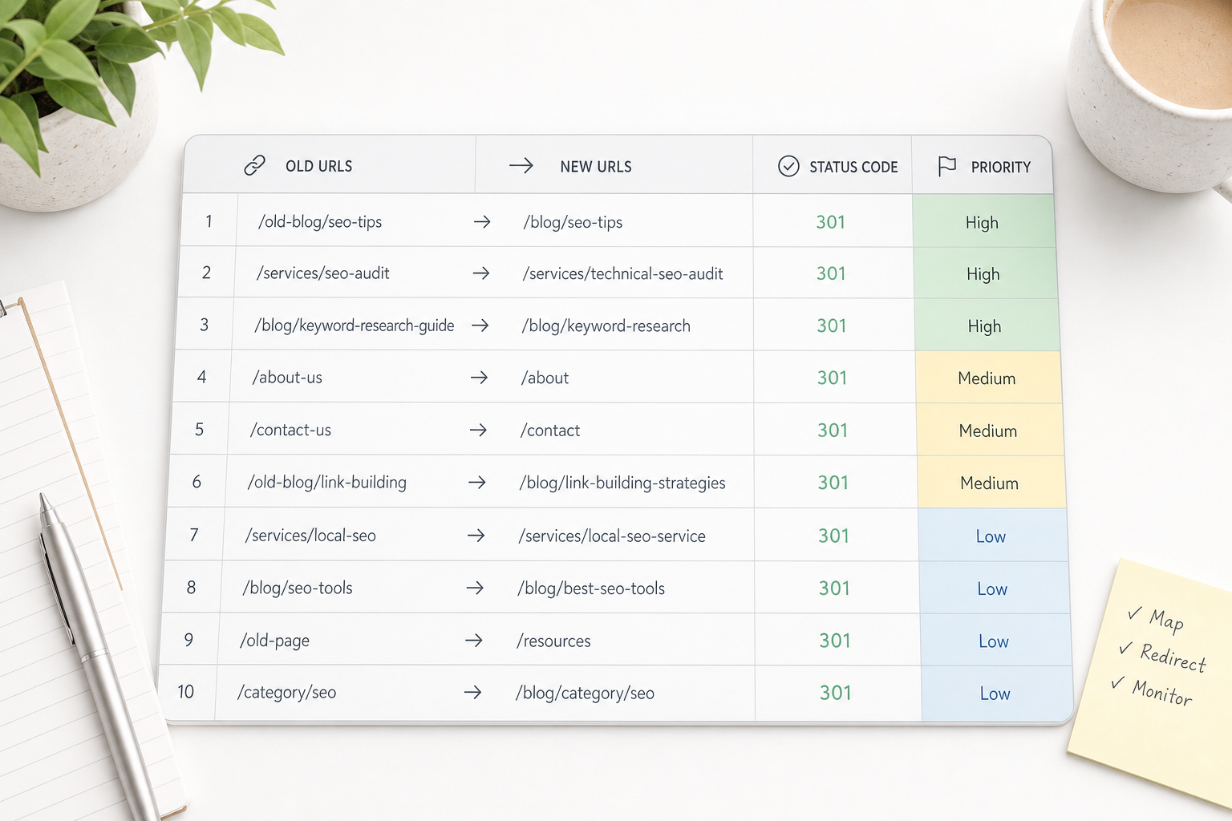Click the checkmark next to Map on sticky note
This screenshot has width=1232, height=821.
1135,613
